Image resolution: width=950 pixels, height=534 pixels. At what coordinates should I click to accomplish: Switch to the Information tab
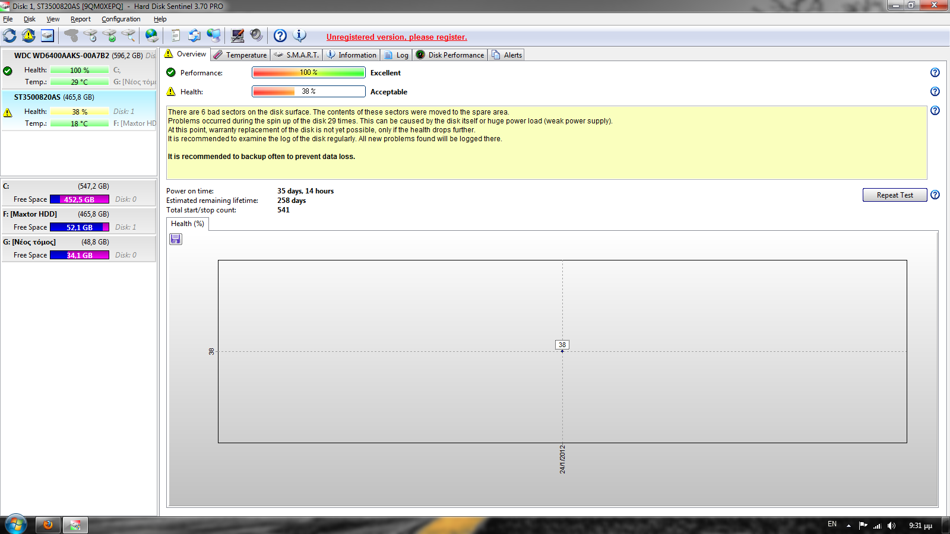click(x=351, y=55)
